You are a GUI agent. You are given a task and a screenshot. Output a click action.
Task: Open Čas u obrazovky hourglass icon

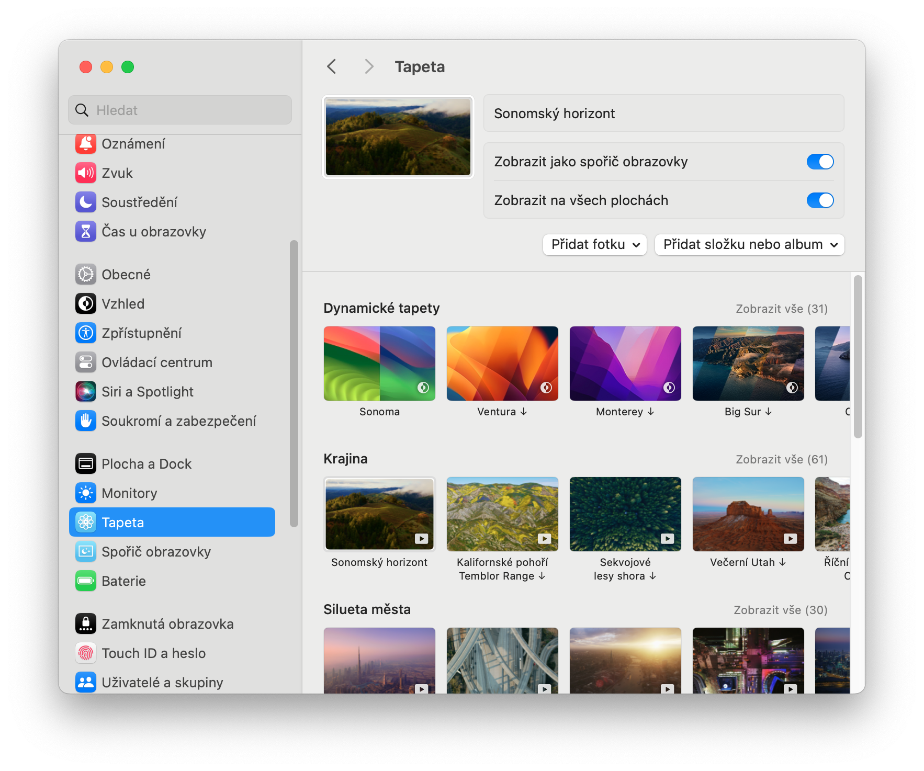point(85,232)
